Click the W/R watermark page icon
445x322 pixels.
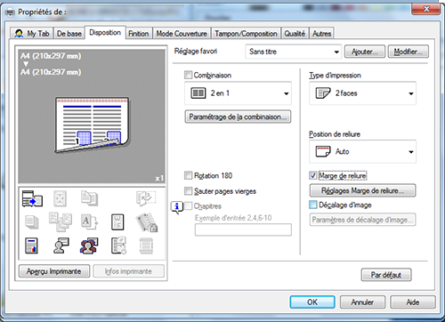tap(117, 222)
